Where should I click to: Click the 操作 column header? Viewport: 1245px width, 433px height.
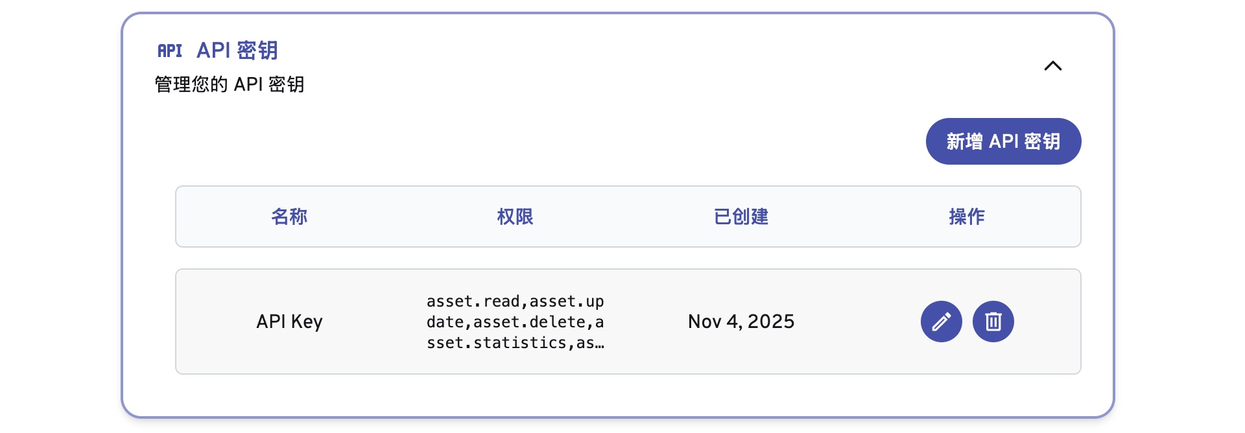click(966, 216)
